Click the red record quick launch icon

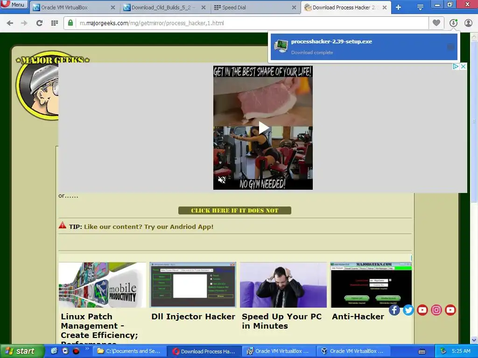pos(76,351)
